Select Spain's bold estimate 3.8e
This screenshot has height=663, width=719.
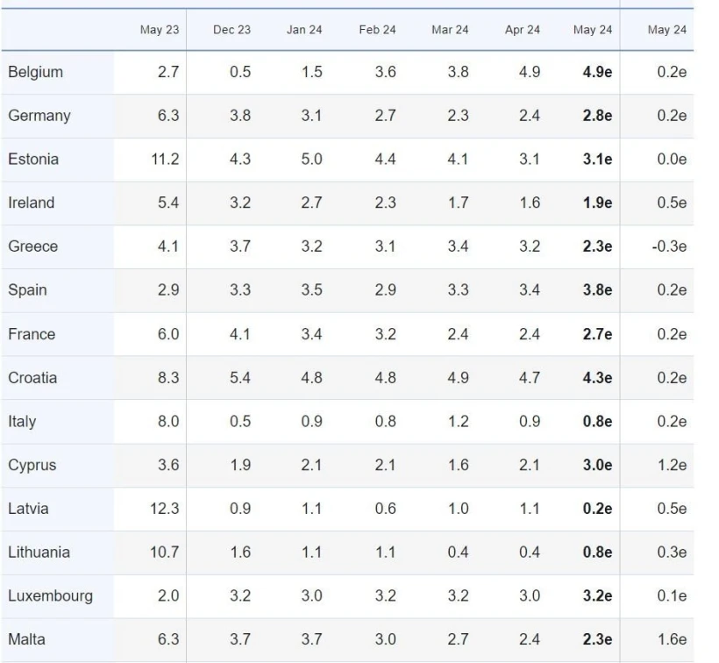tap(597, 290)
